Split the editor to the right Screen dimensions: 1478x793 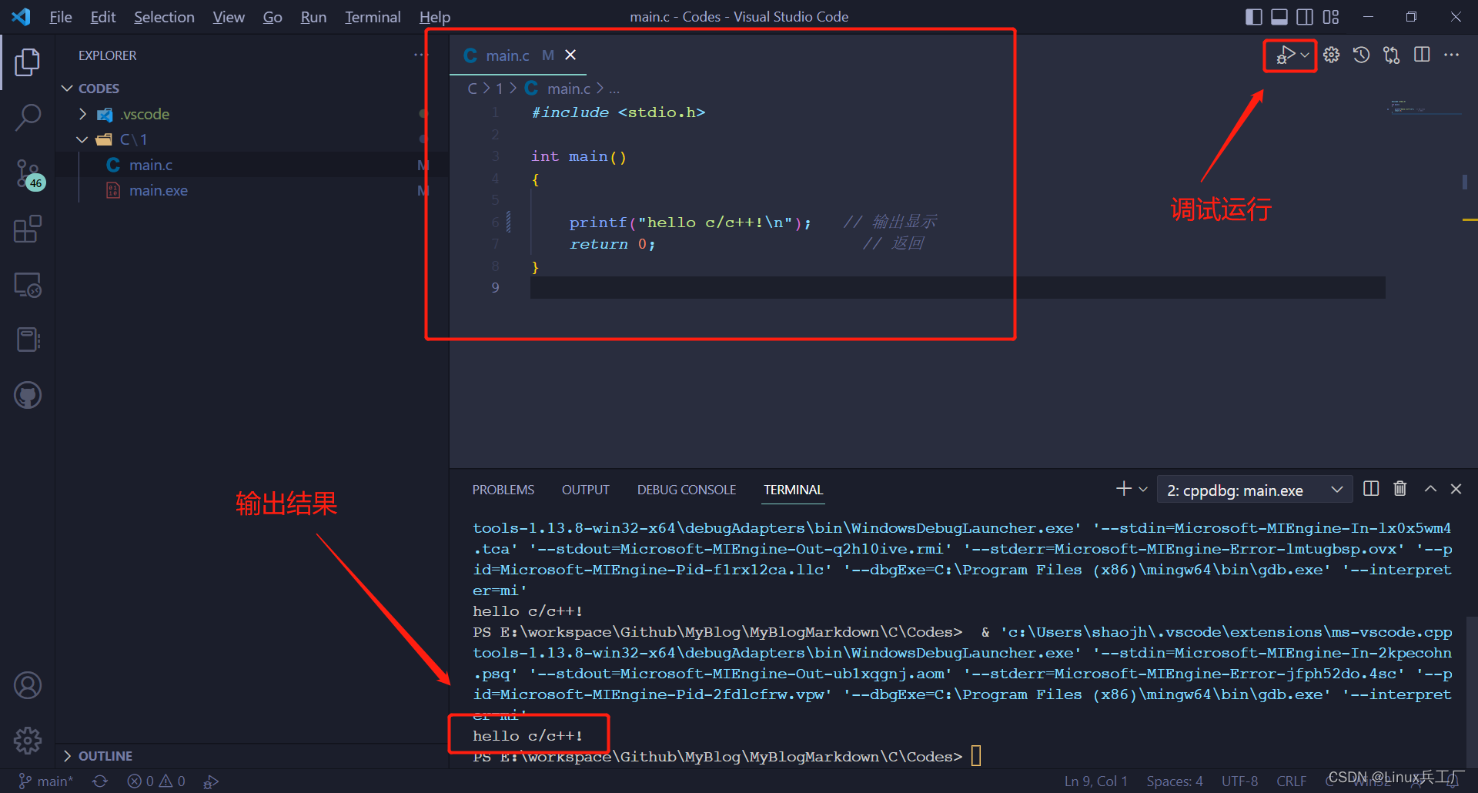tap(1422, 55)
